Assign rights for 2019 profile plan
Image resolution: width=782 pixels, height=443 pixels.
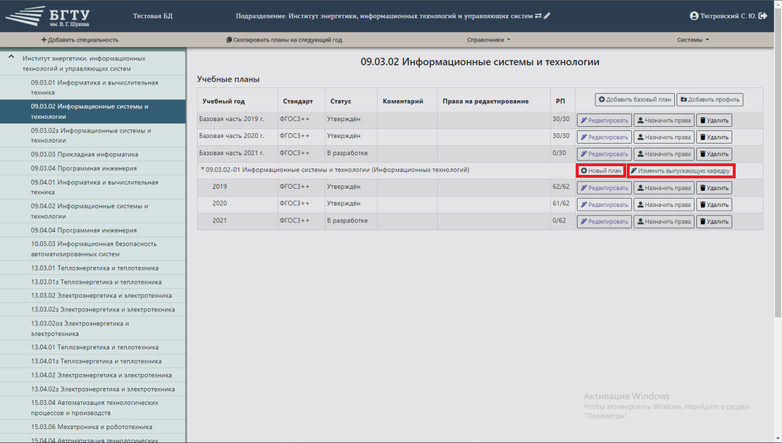(x=664, y=188)
